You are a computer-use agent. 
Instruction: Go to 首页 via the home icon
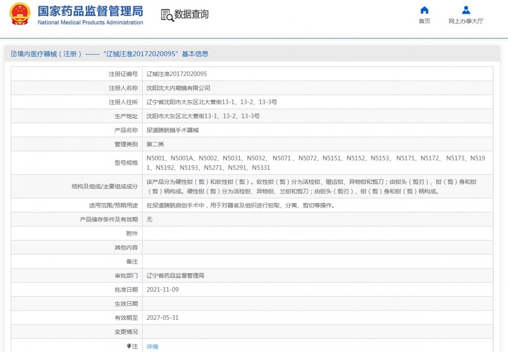[x=424, y=10]
